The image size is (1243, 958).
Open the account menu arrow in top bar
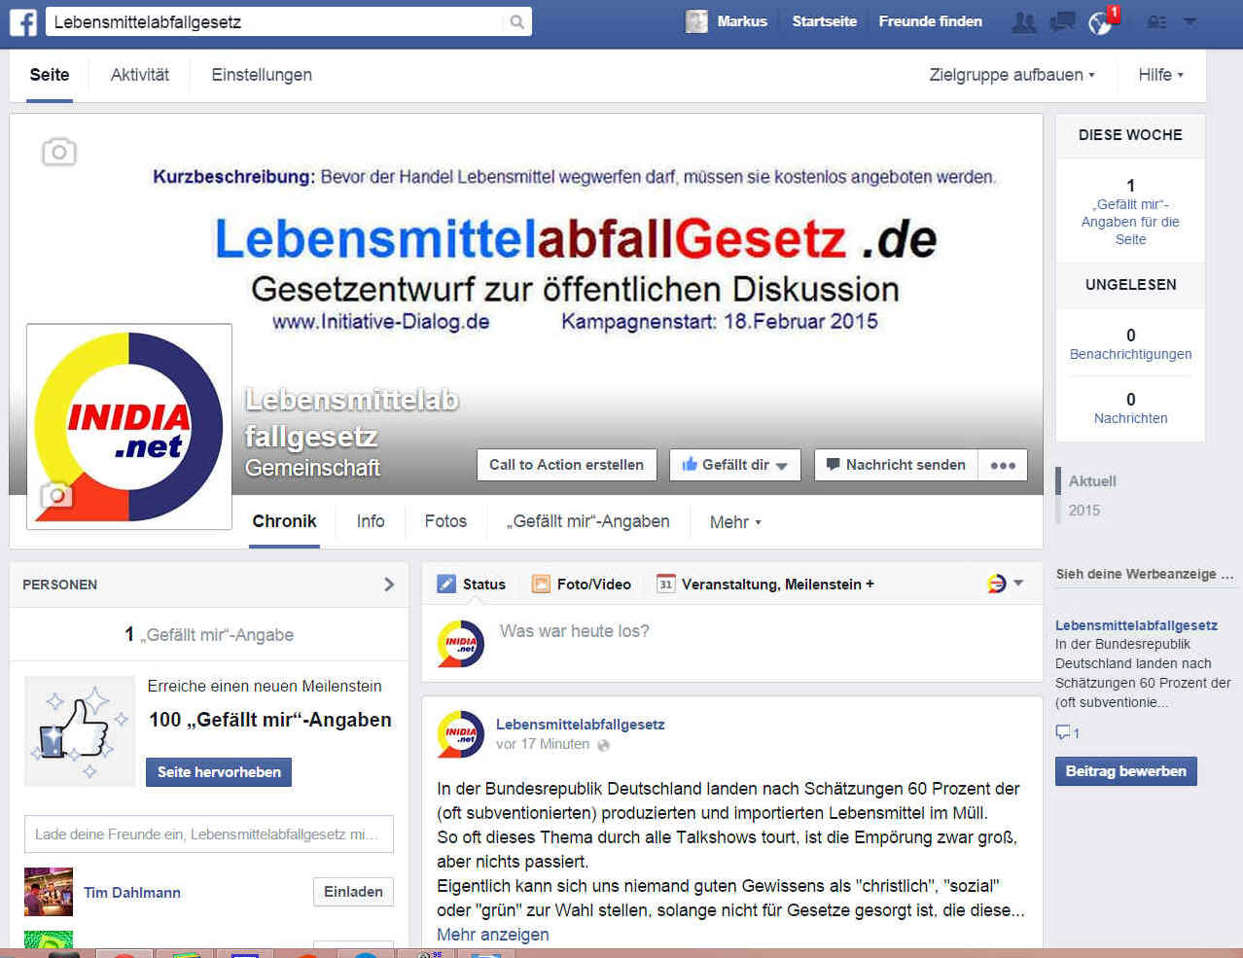click(1190, 21)
